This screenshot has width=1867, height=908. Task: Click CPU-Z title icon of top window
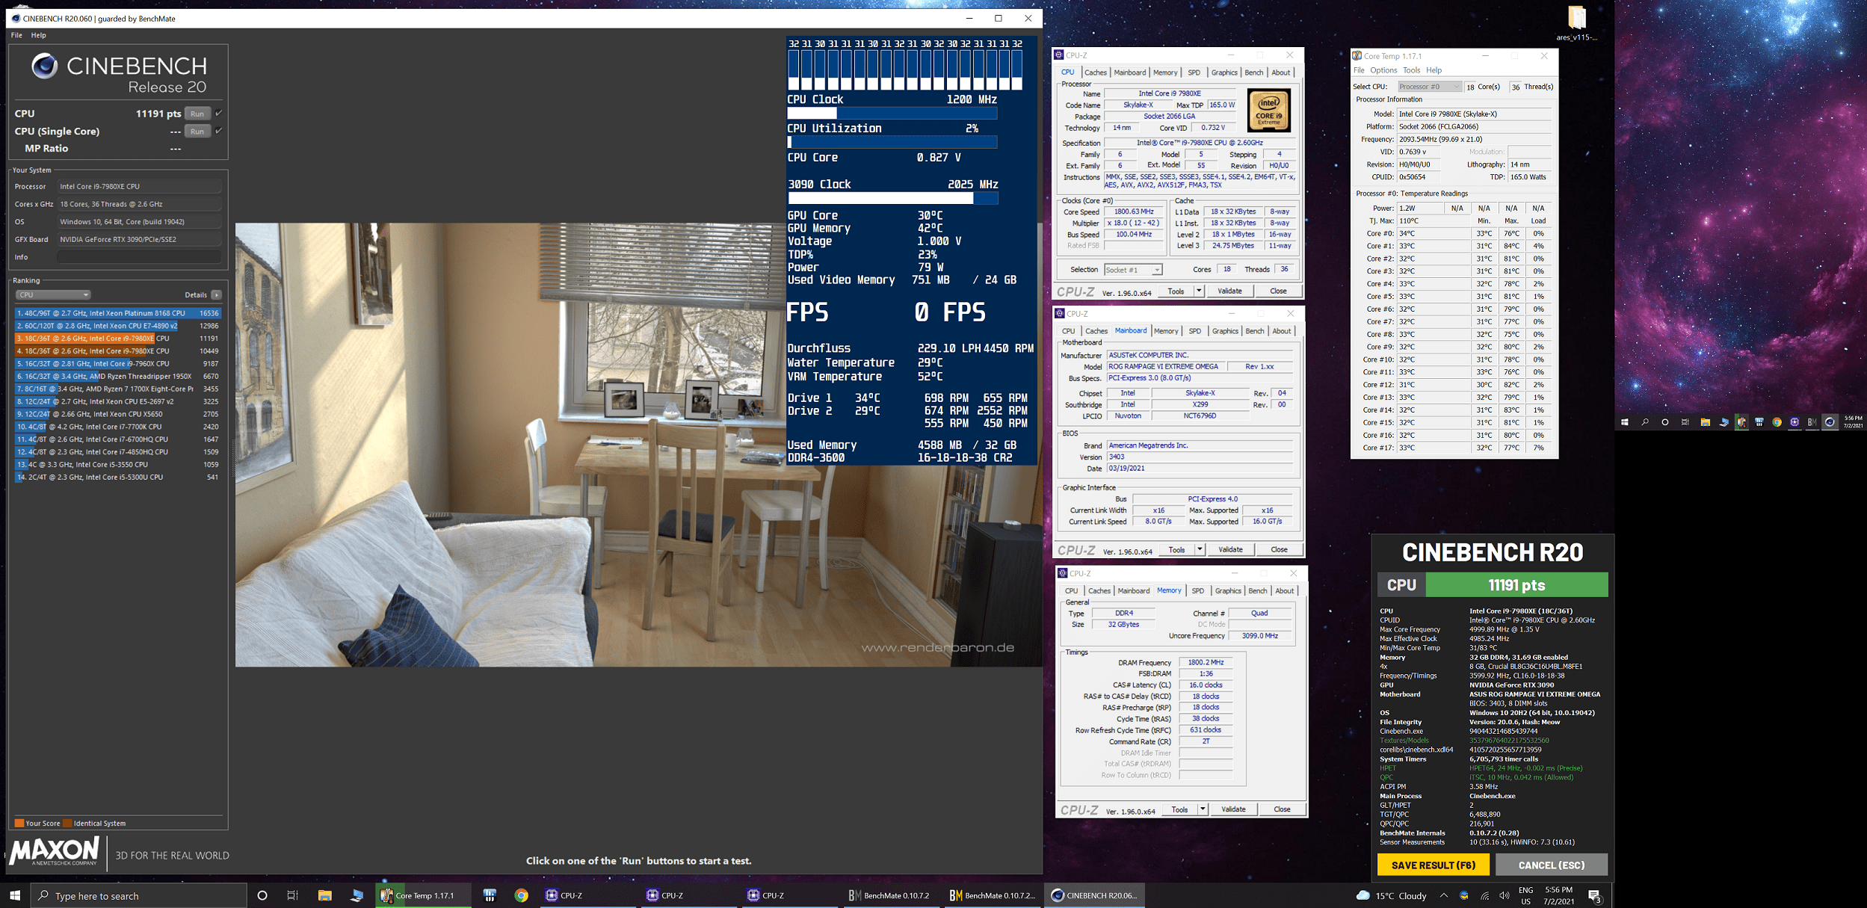click(x=1058, y=55)
